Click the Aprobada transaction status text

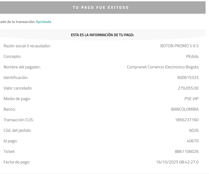coord(43,22)
